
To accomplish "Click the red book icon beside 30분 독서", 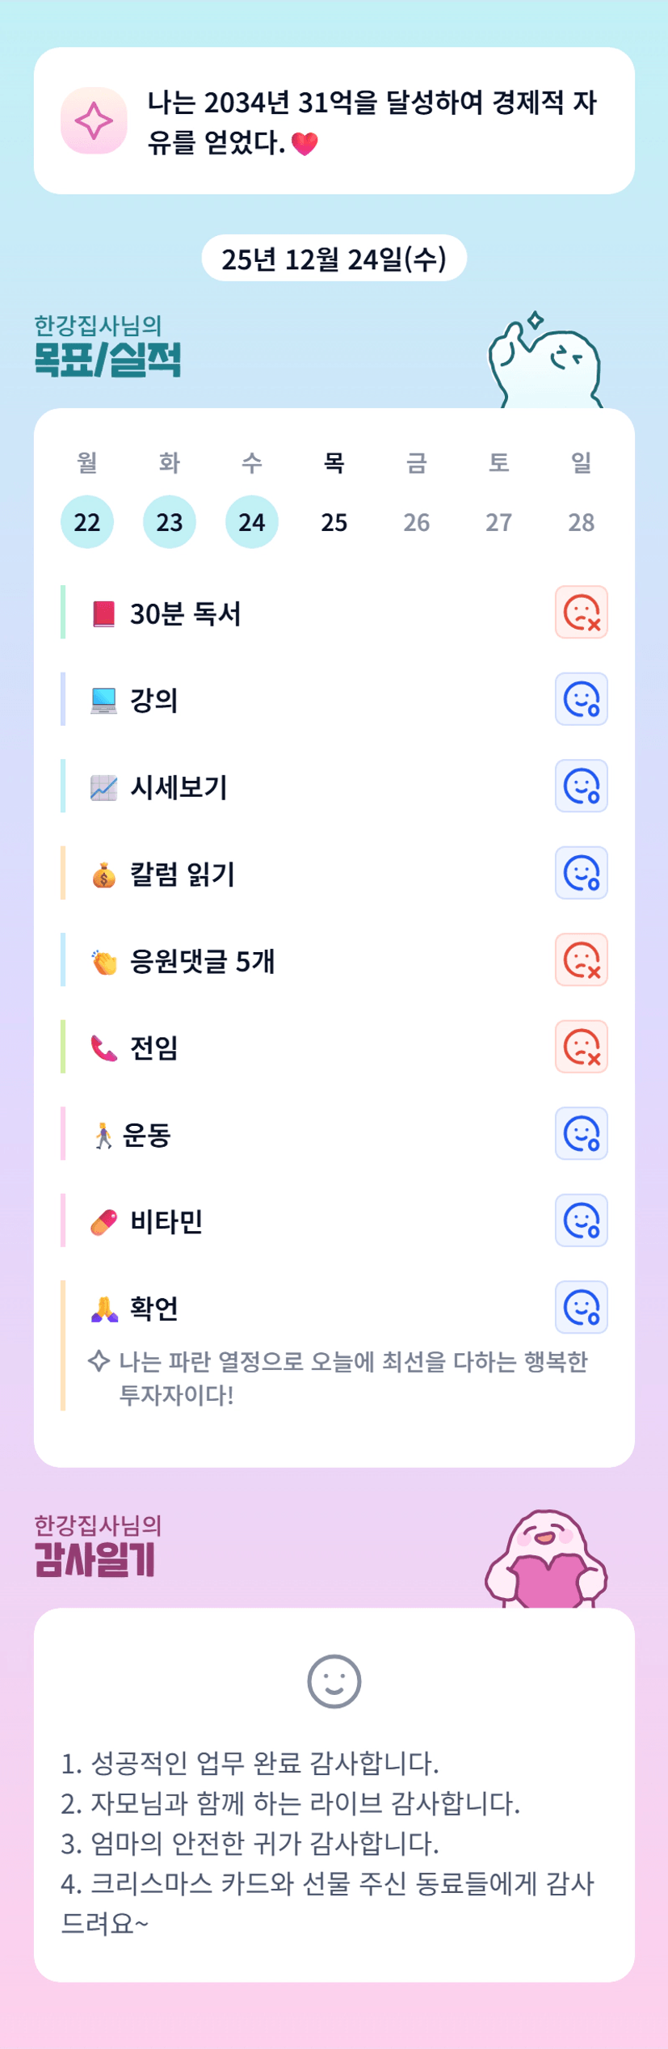I will pyautogui.click(x=103, y=613).
